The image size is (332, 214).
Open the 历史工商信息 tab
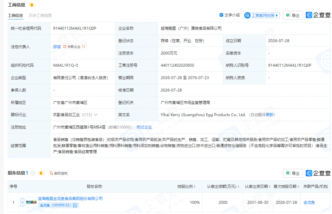(40, 15)
